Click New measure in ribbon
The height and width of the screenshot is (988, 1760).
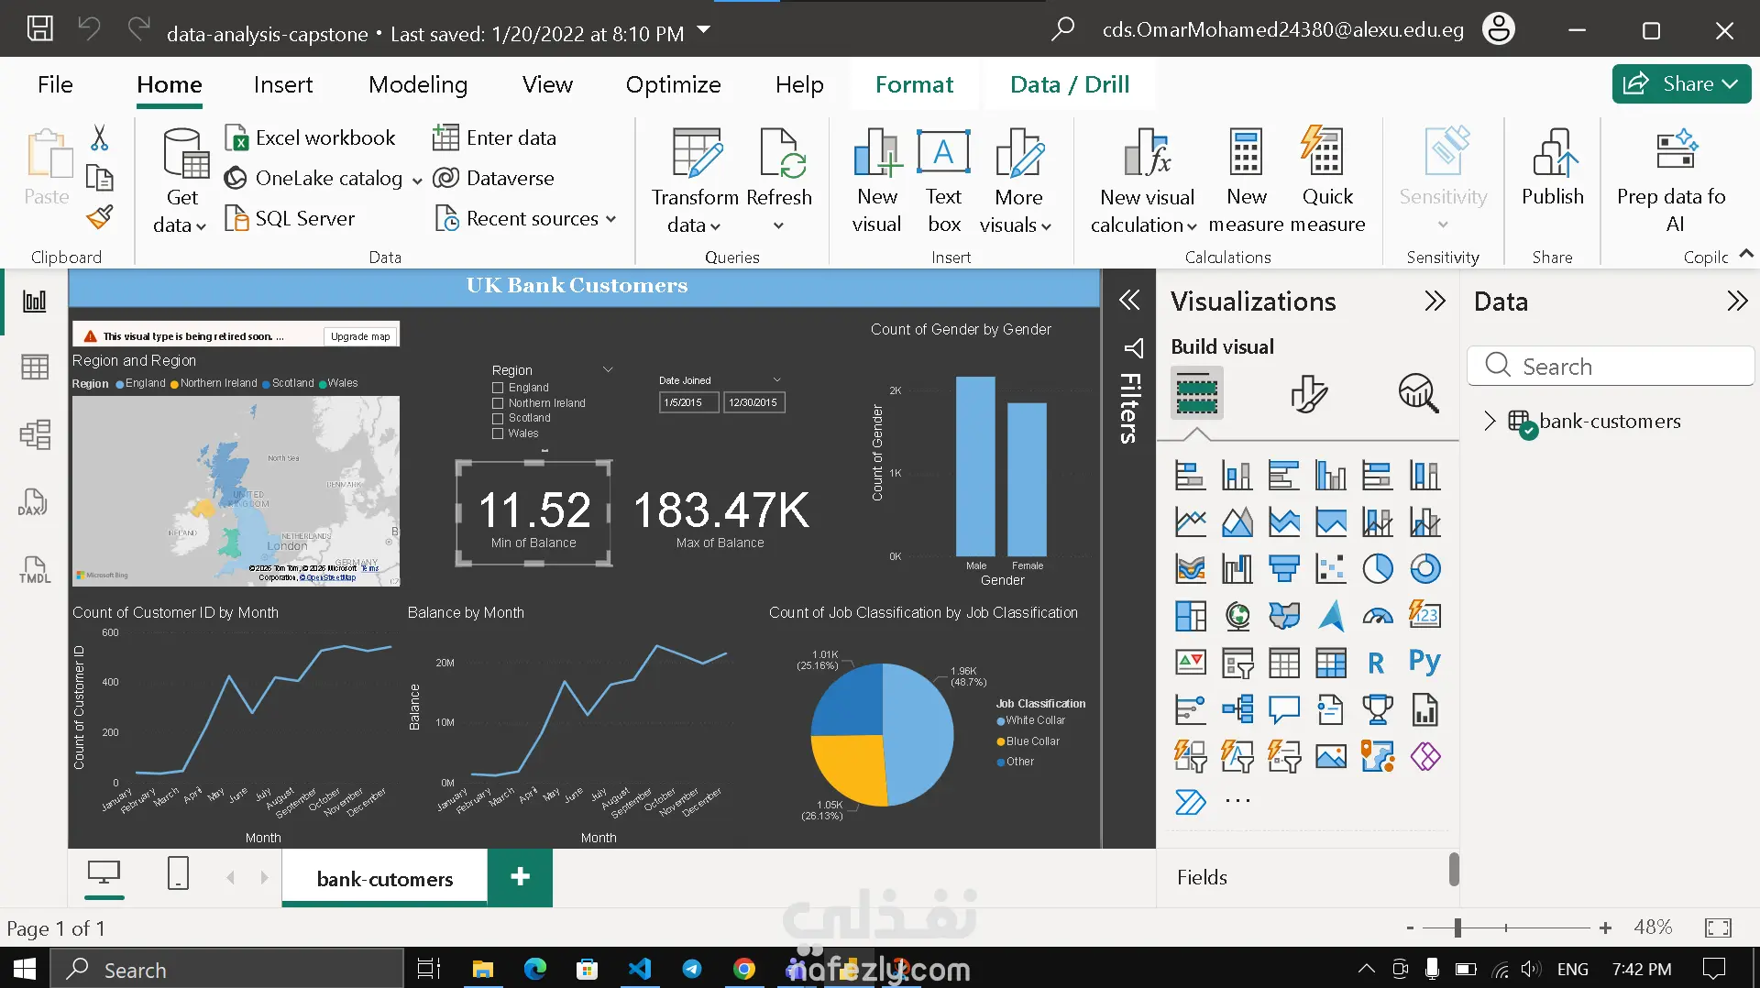click(1247, 181)
